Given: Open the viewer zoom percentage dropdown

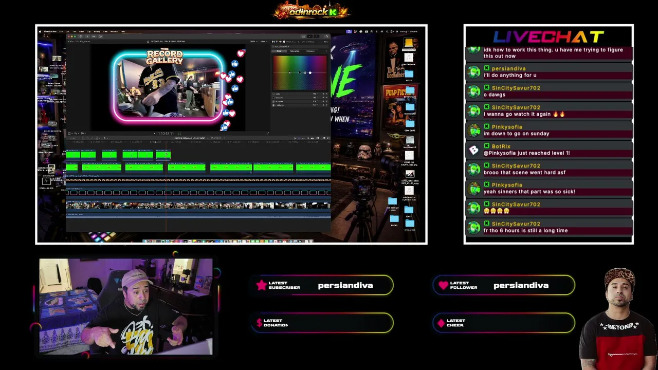Looking at the screenshot, I should 253,42.
